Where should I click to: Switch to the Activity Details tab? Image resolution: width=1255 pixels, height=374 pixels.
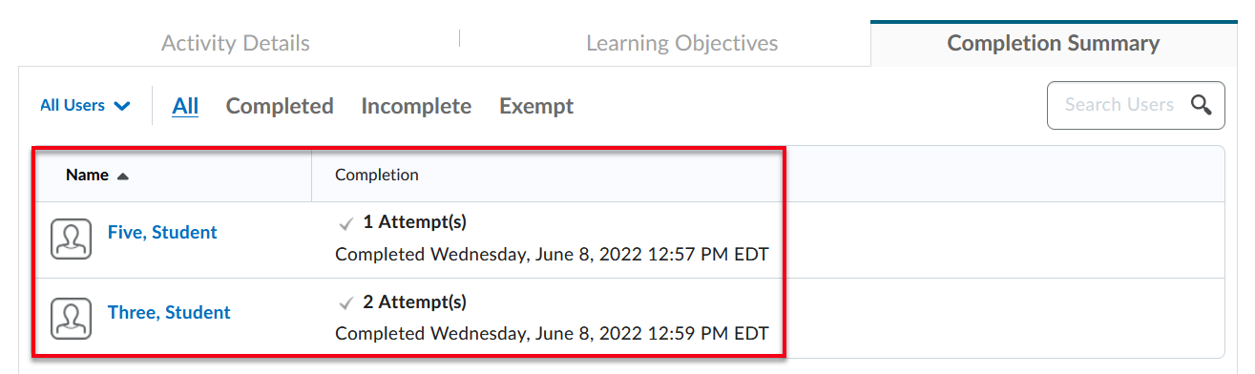click(x=236, y=43)
